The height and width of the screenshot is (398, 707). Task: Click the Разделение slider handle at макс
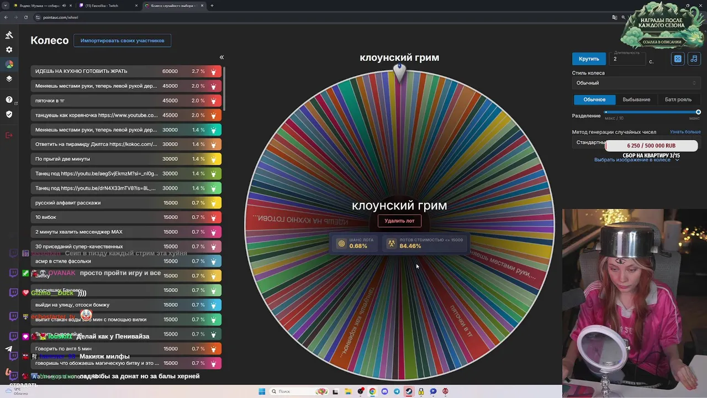698,112
